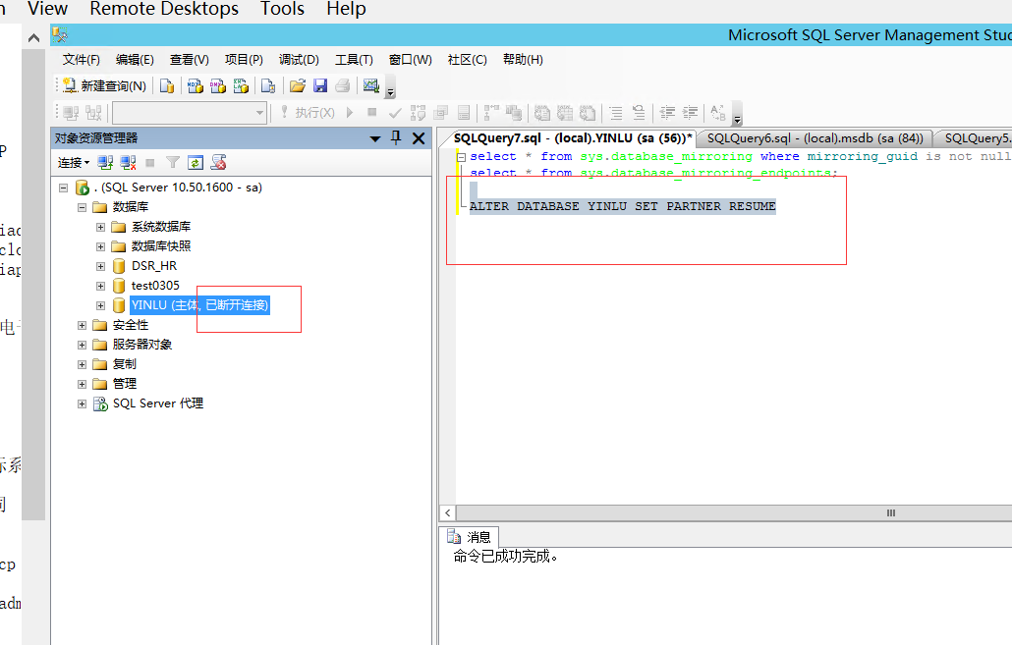Refresh the Object Explorer tree

196,162
